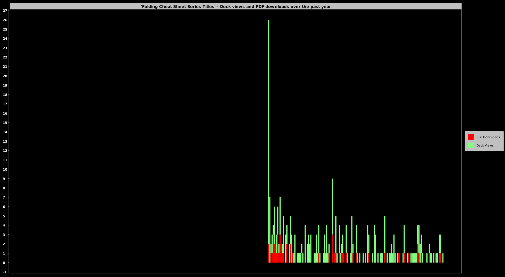Click the green Deck Views legend swatch
This screenshot has height=277, width=505.
pyautogui.click(x=471, y=145)
